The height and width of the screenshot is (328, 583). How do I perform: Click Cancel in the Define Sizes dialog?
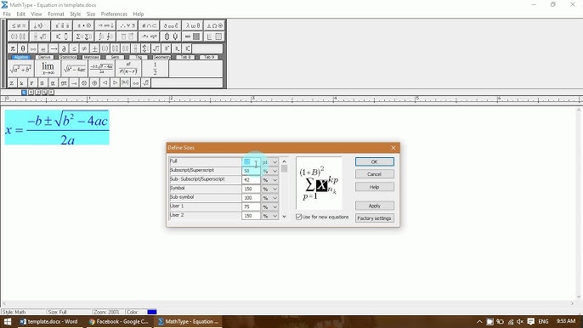click(x=375, y=174)
